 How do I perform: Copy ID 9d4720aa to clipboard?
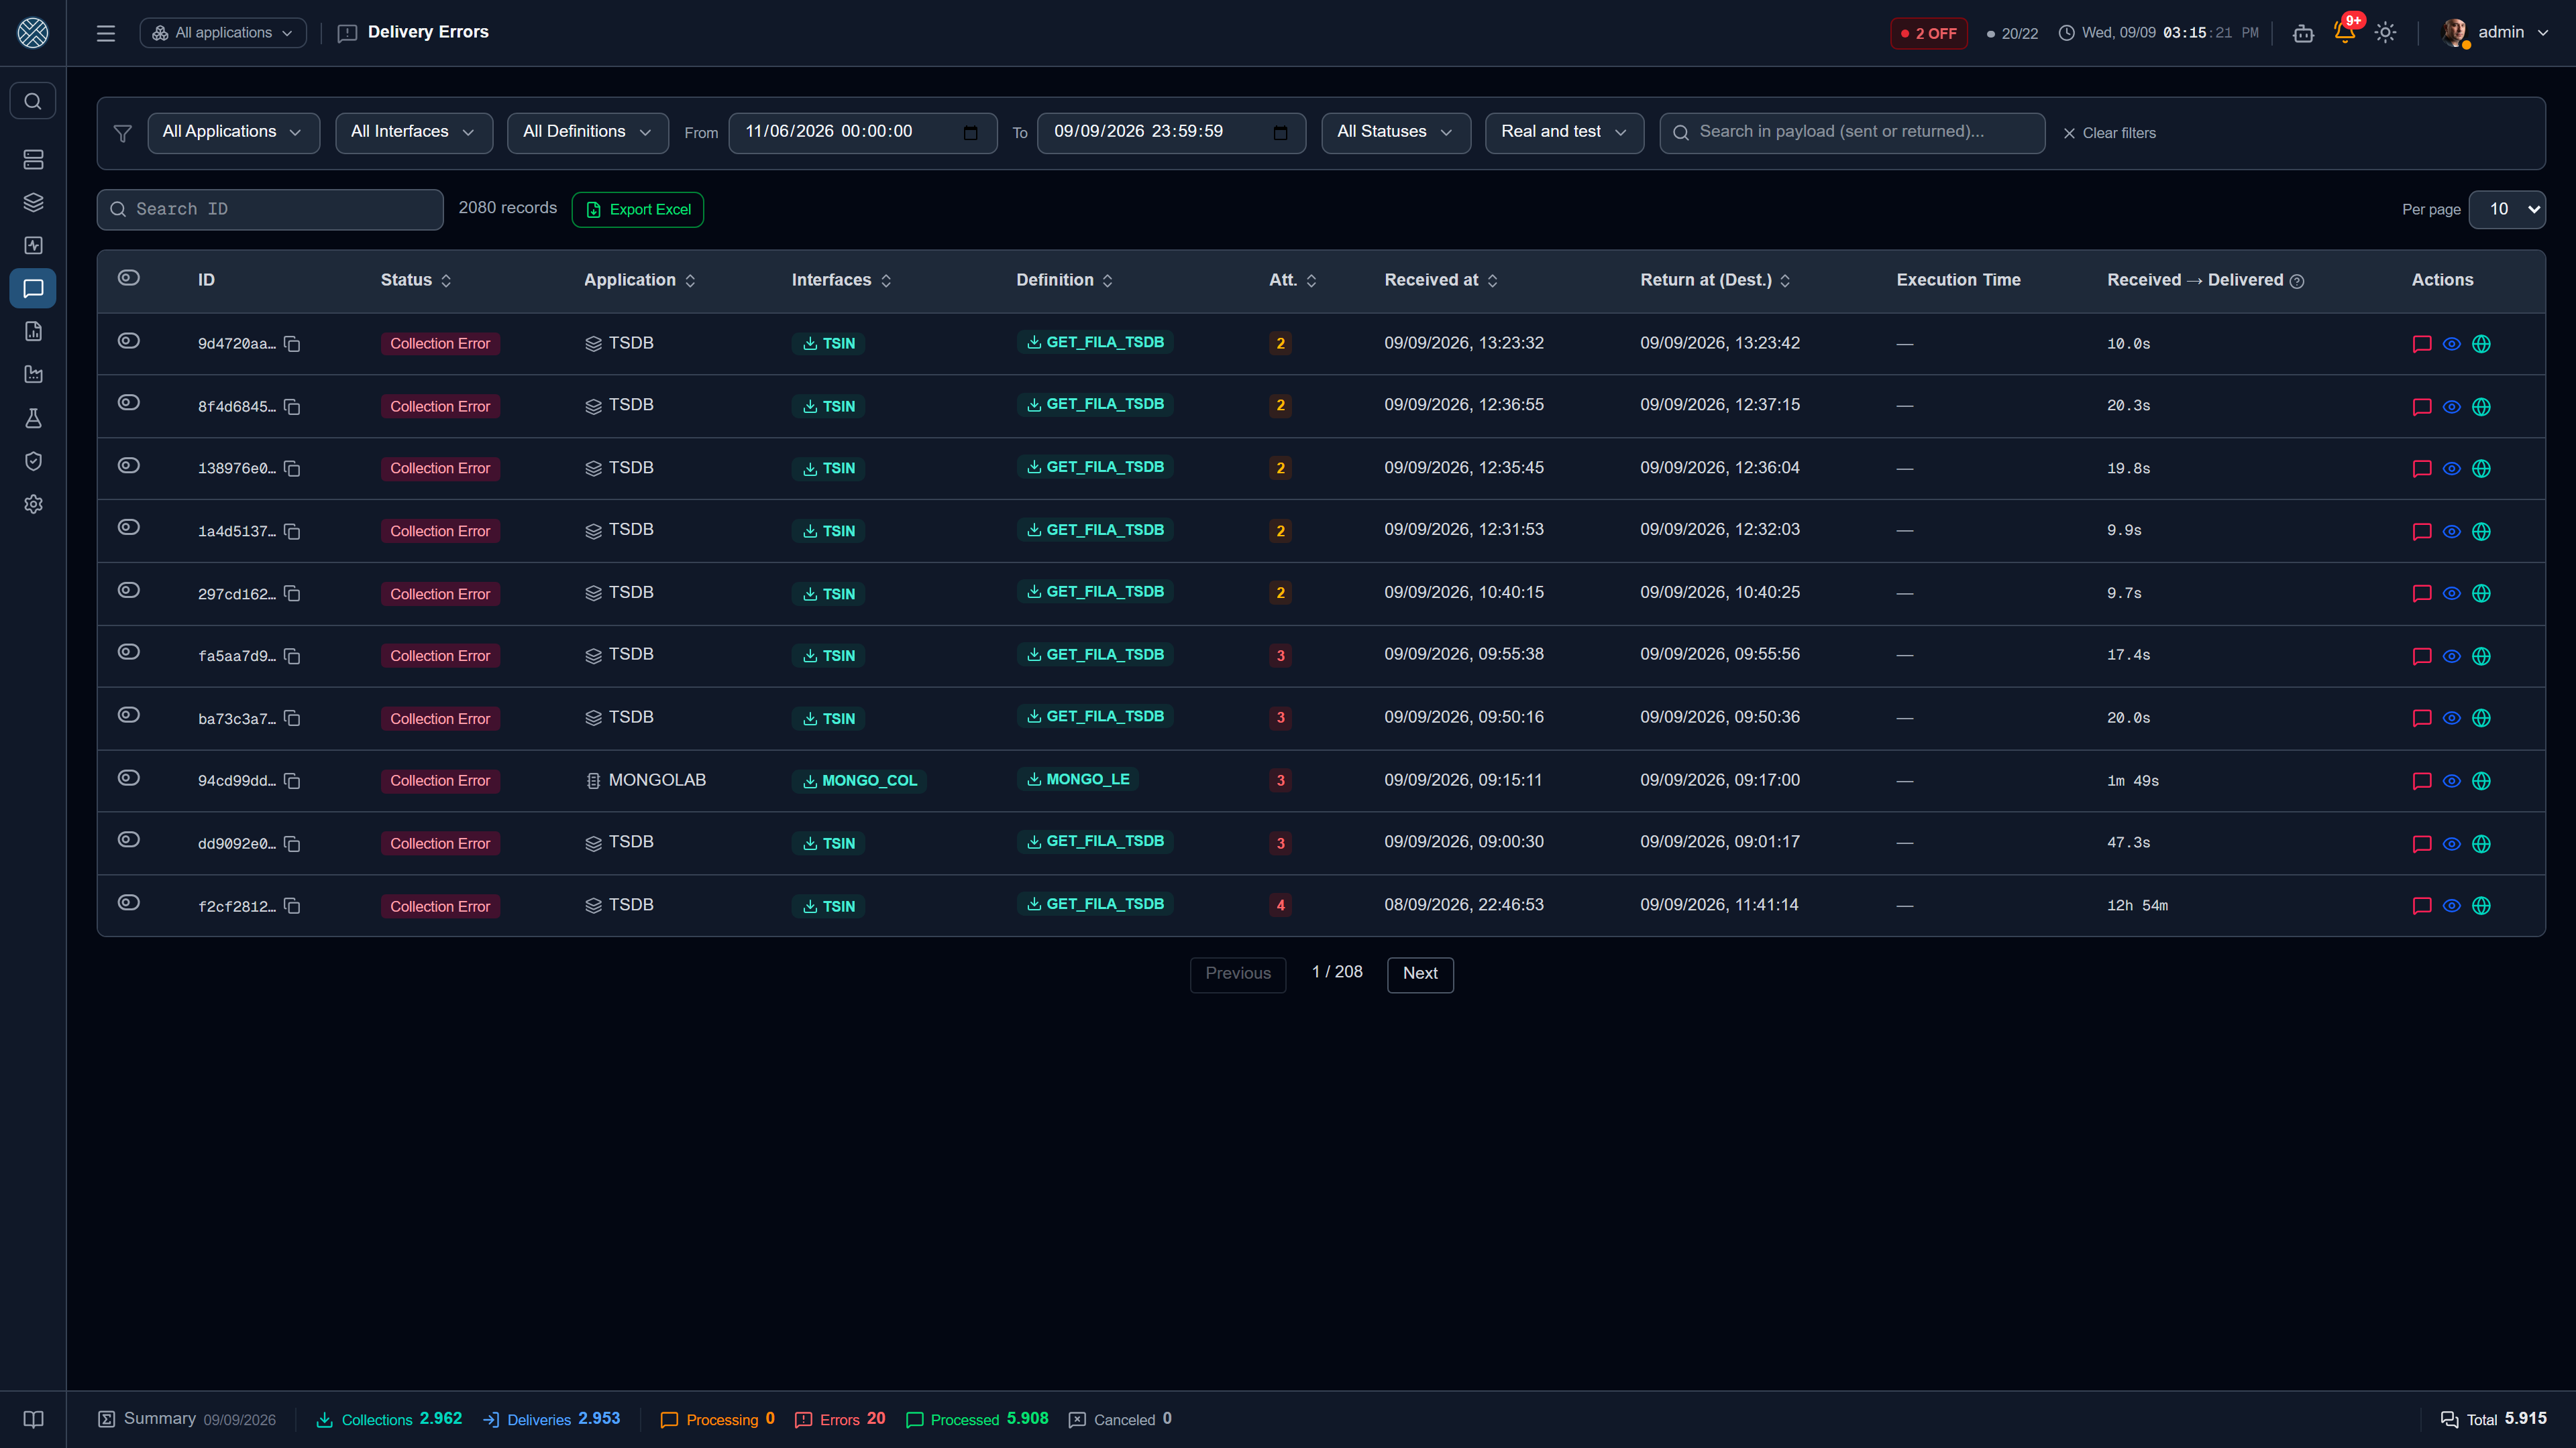292,344
